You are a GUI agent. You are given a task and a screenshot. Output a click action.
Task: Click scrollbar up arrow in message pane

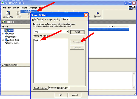tap(134, 73)
